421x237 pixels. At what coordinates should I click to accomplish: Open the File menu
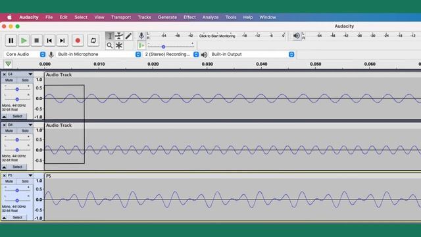point(49,17)
